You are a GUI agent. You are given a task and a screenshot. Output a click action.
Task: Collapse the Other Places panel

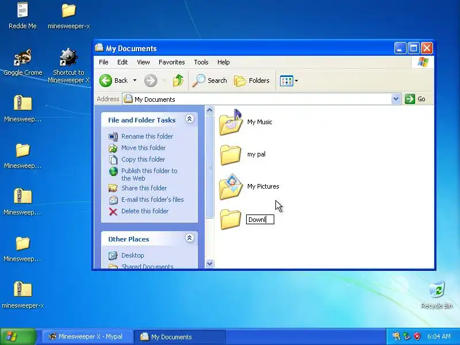[190, 238]
